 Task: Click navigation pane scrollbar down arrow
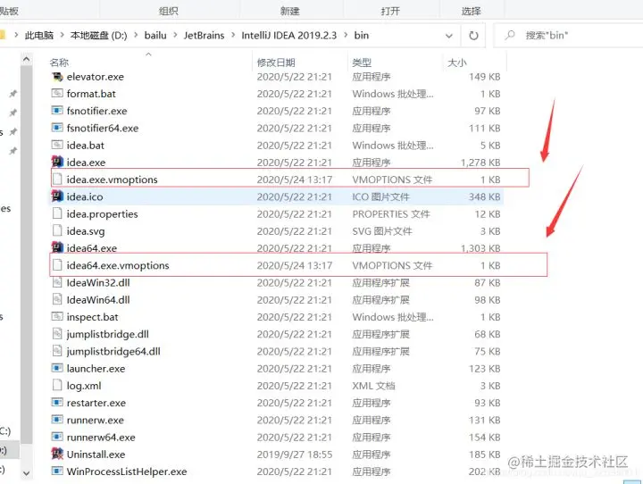pos(26,473)
